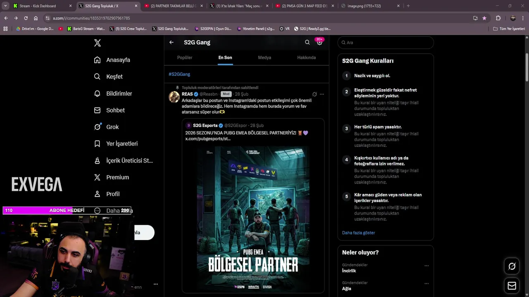
Task: Click @Reasbn handle
Action: click(x=208, y=94)
